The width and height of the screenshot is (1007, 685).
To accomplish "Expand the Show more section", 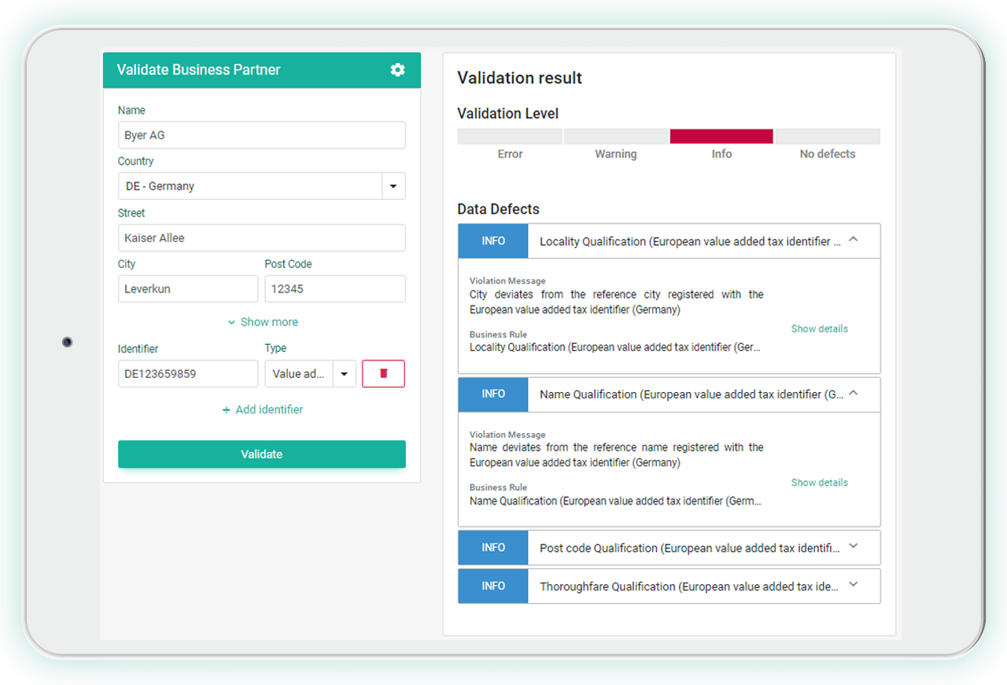I will coord(262,322).
